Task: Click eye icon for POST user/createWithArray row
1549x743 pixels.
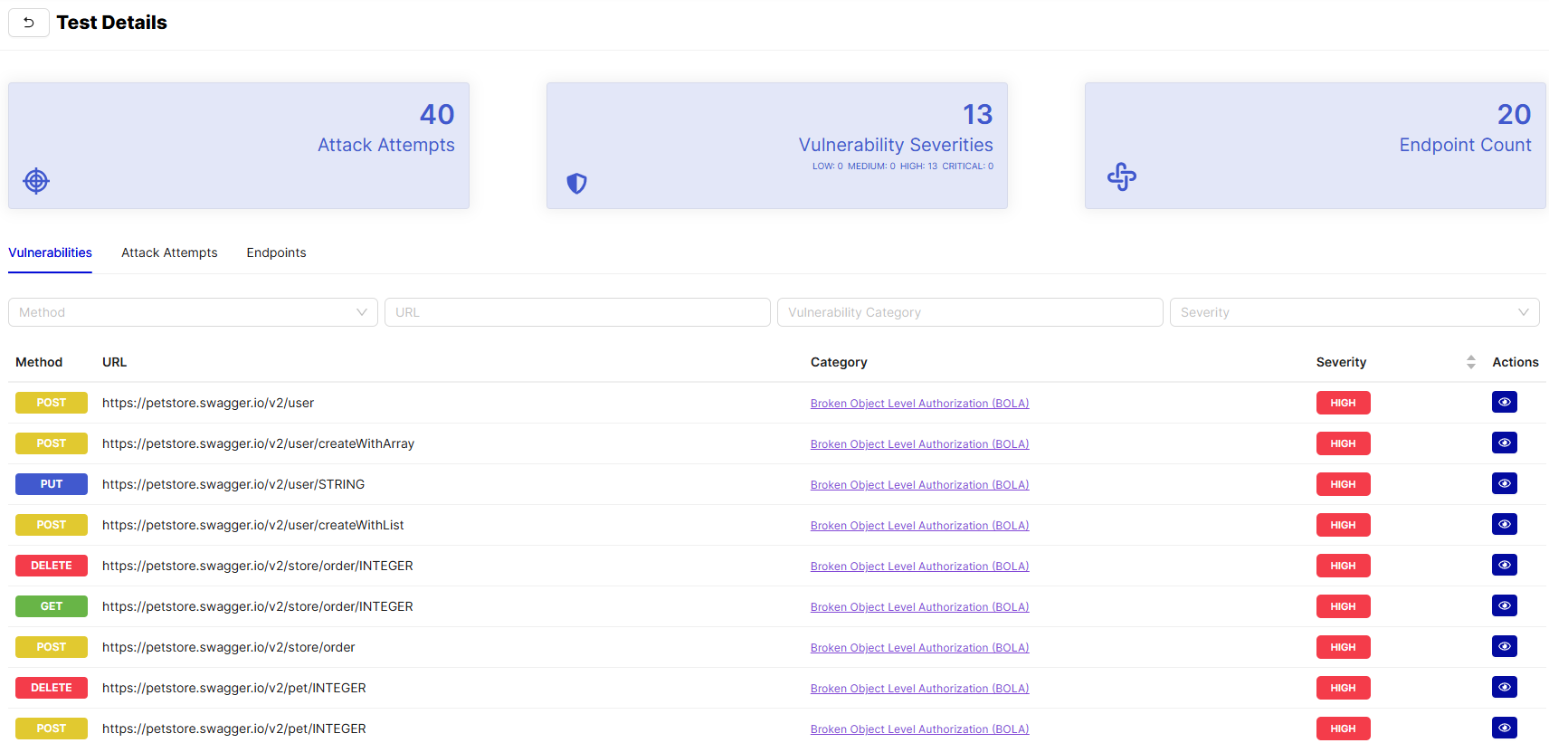Action: coord(1504,443)
